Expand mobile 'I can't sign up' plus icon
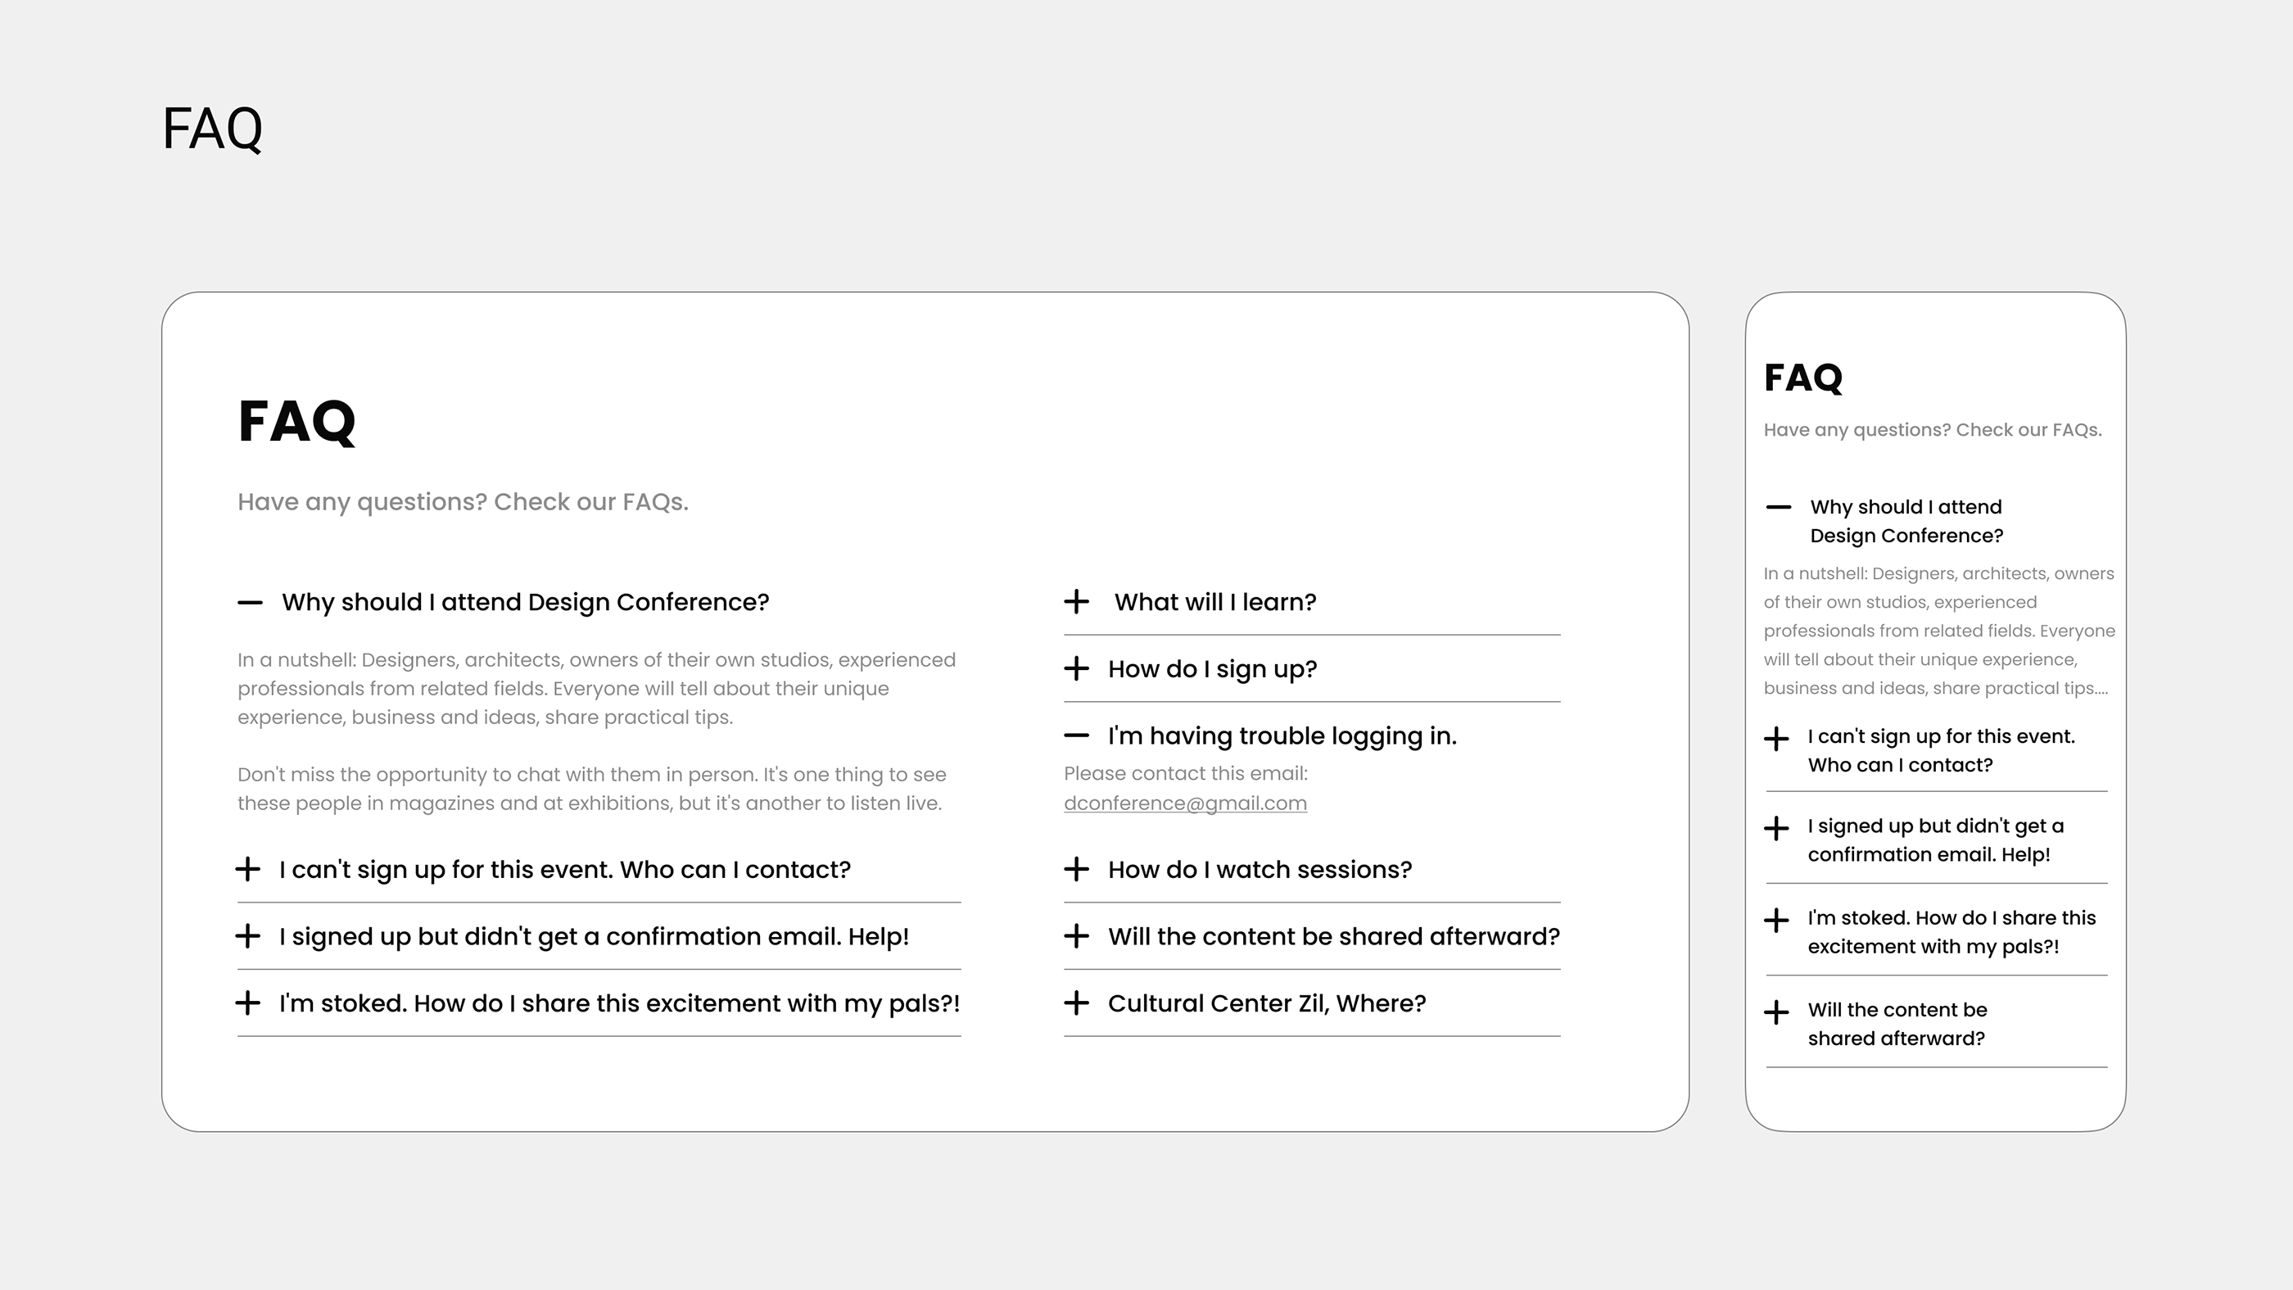Image resolution: width=2293 pixels, height=1290 pixels. point(1775,739)
